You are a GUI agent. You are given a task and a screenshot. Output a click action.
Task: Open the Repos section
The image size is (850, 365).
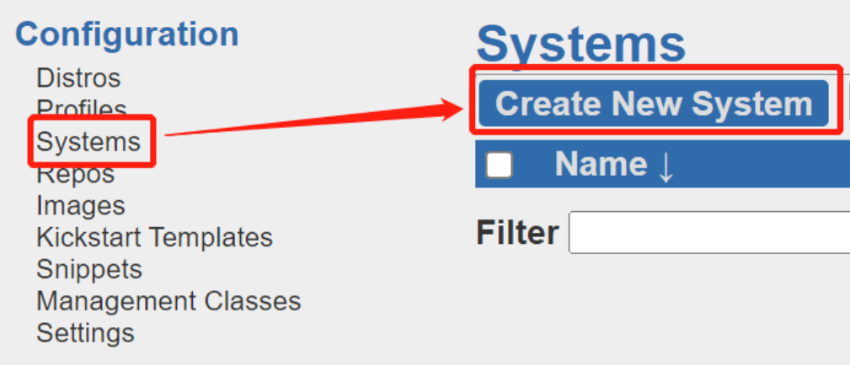75,174
